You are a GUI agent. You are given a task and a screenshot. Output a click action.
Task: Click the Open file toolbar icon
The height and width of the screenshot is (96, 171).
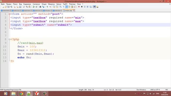(x=6, y=7)
